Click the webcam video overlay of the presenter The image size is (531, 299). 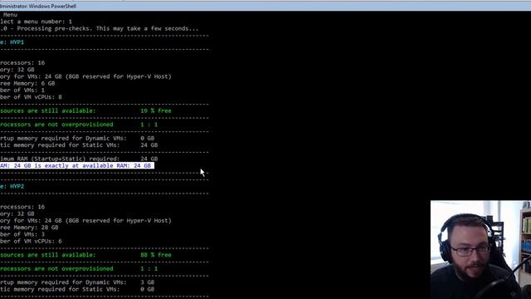tap(480, 249)
